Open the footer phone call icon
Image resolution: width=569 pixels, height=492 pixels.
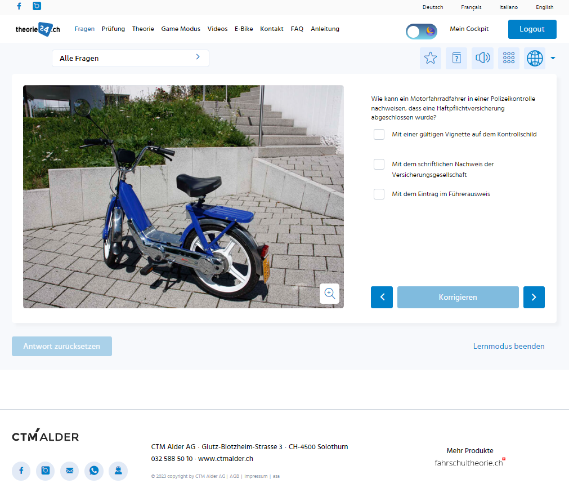click(x=94, y=471)
